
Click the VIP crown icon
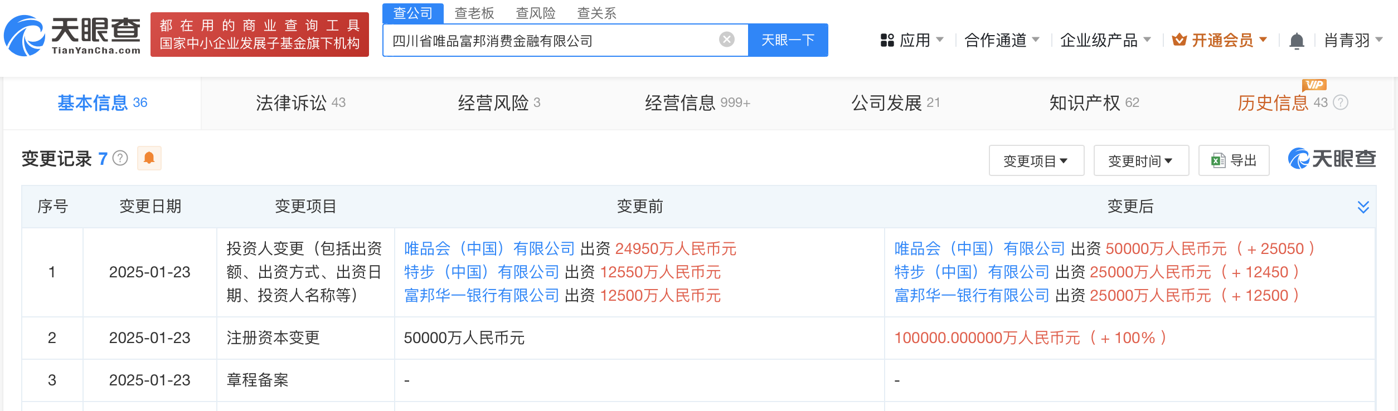[1179, 40]
